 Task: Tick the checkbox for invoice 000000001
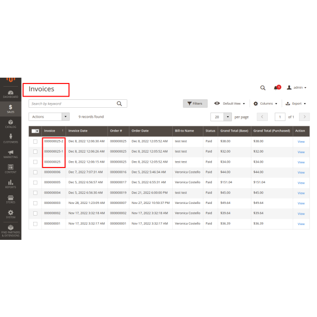[x=35, y=223]
